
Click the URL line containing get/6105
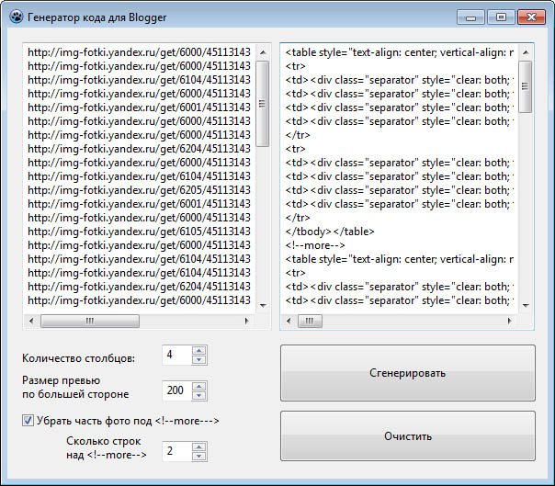click(139, 232)
